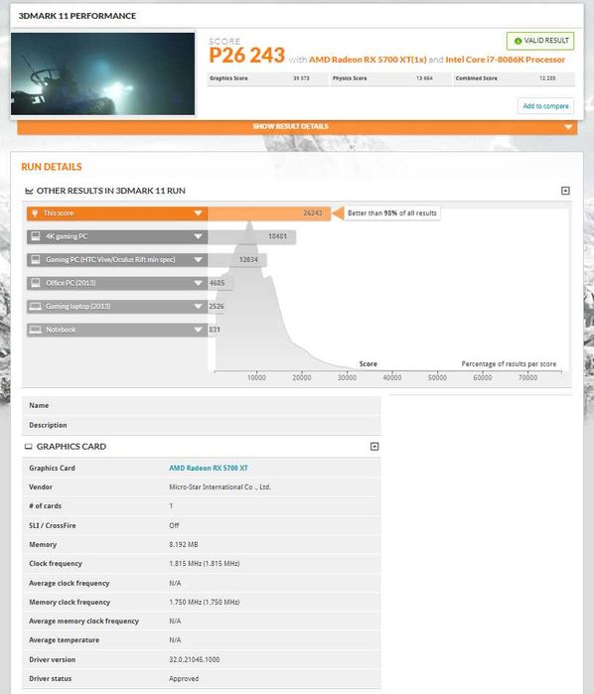Expand the 4K gaming PC dropdown arrow
594x694 pixels.
tap(198, 236)
